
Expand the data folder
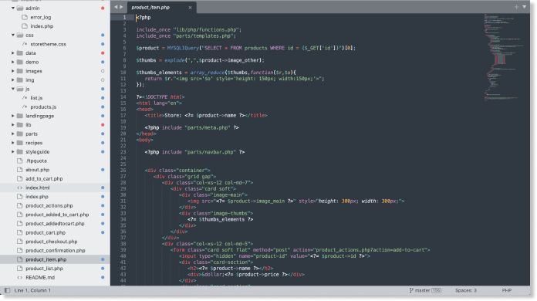pos(13,52)
